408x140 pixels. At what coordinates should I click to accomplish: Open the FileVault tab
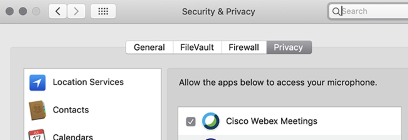click(x=197, y=47)
